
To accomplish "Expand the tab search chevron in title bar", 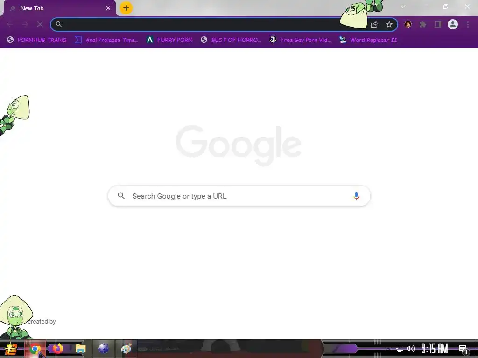I will click(x=403, y=7).
